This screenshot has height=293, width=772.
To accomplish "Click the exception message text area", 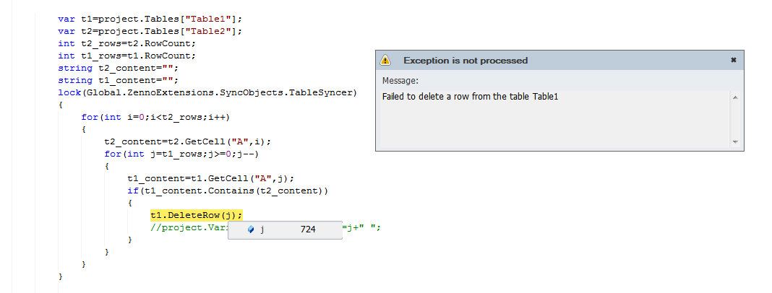I will pos(555,118).
